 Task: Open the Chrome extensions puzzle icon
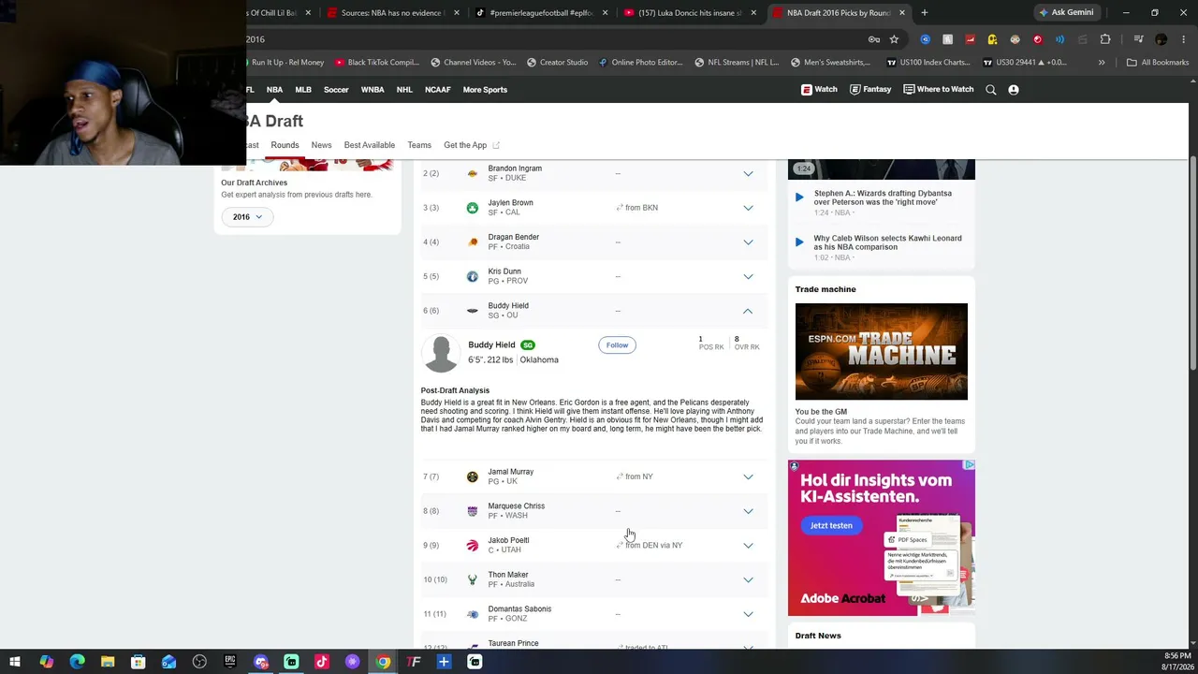pyautogui.click(x=1105, y=39)
